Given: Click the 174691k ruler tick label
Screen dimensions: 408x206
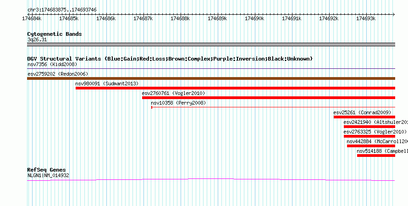Looking at the screenshot, I should pos(292,18).
